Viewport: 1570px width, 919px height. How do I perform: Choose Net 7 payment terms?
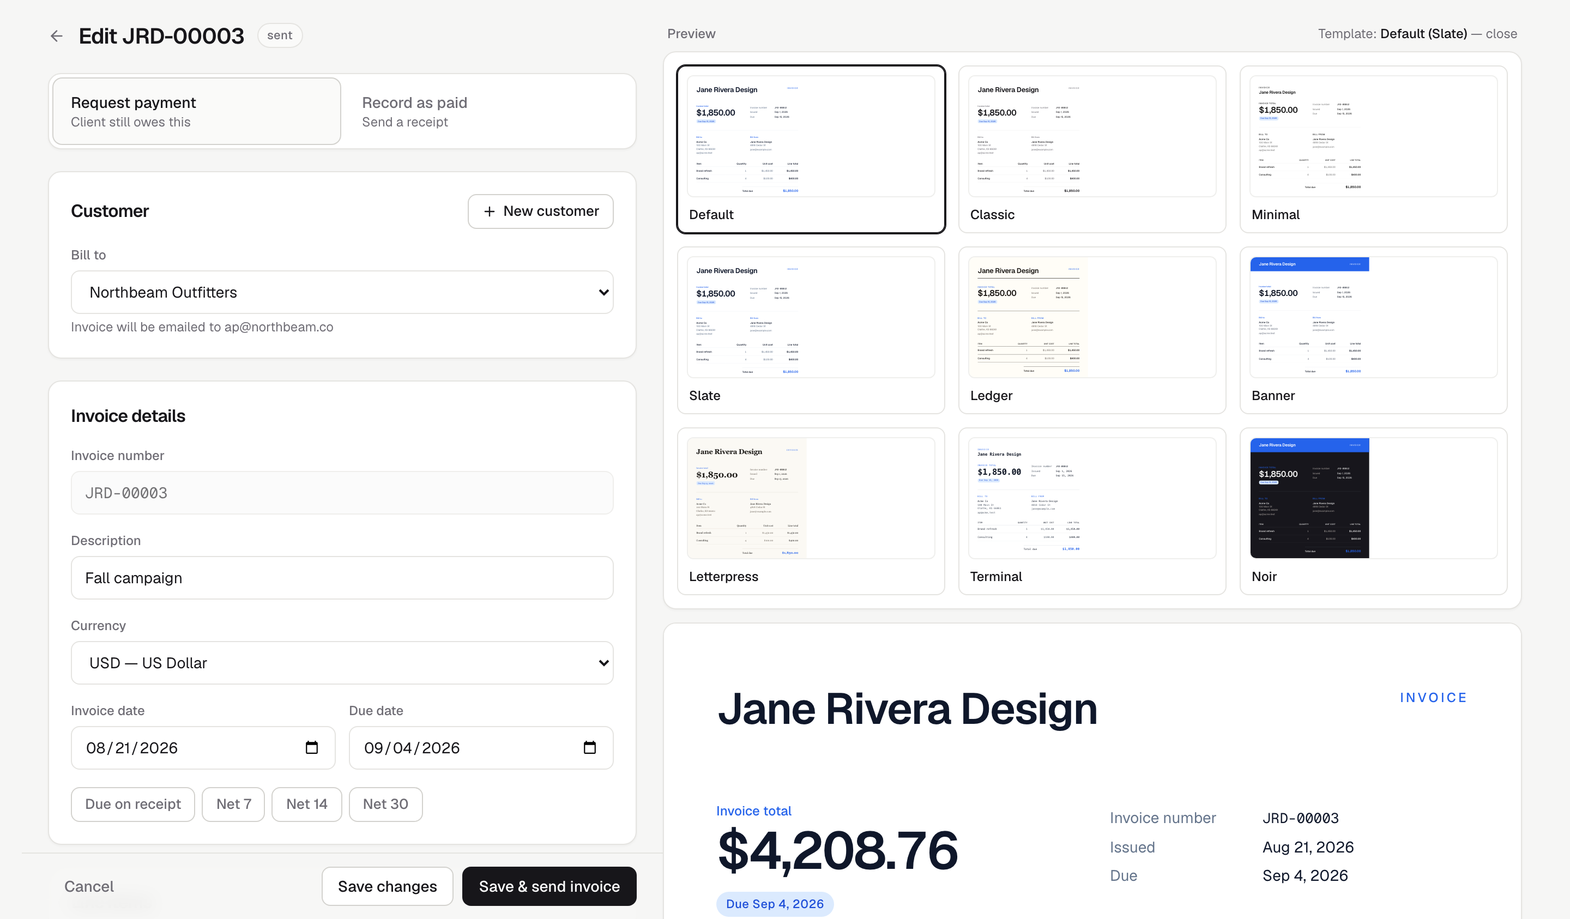[x=234, y=805]
